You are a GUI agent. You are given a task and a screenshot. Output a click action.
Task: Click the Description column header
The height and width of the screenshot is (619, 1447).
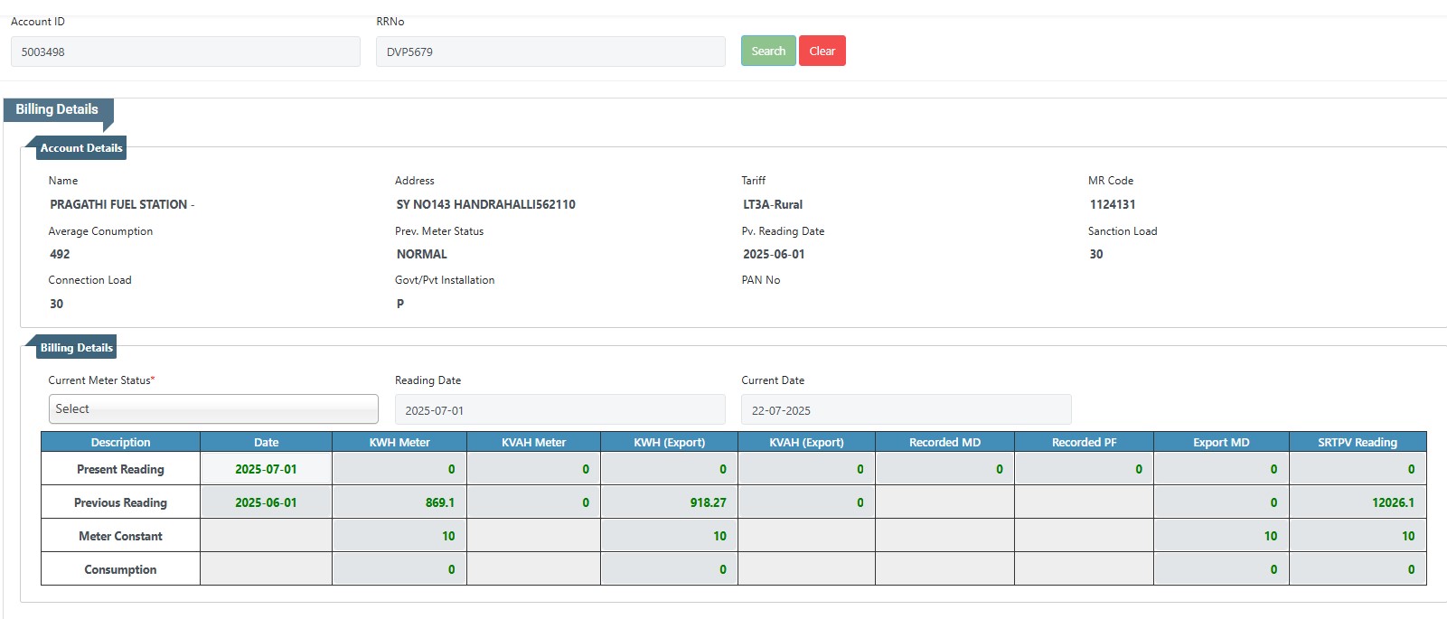coord(120,442)
